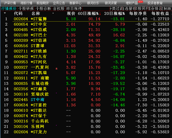The height and width of the screenshot is (138, 172).
Task: Open the 港股行情 menu
Action: [26, 3]
